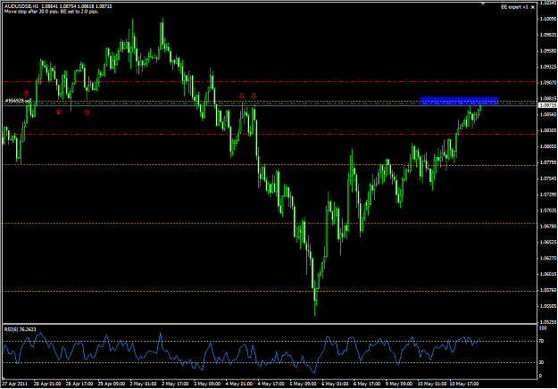Click the 5 May 09:00 time label
Screen dimensions: 558x389
(304, 384)
